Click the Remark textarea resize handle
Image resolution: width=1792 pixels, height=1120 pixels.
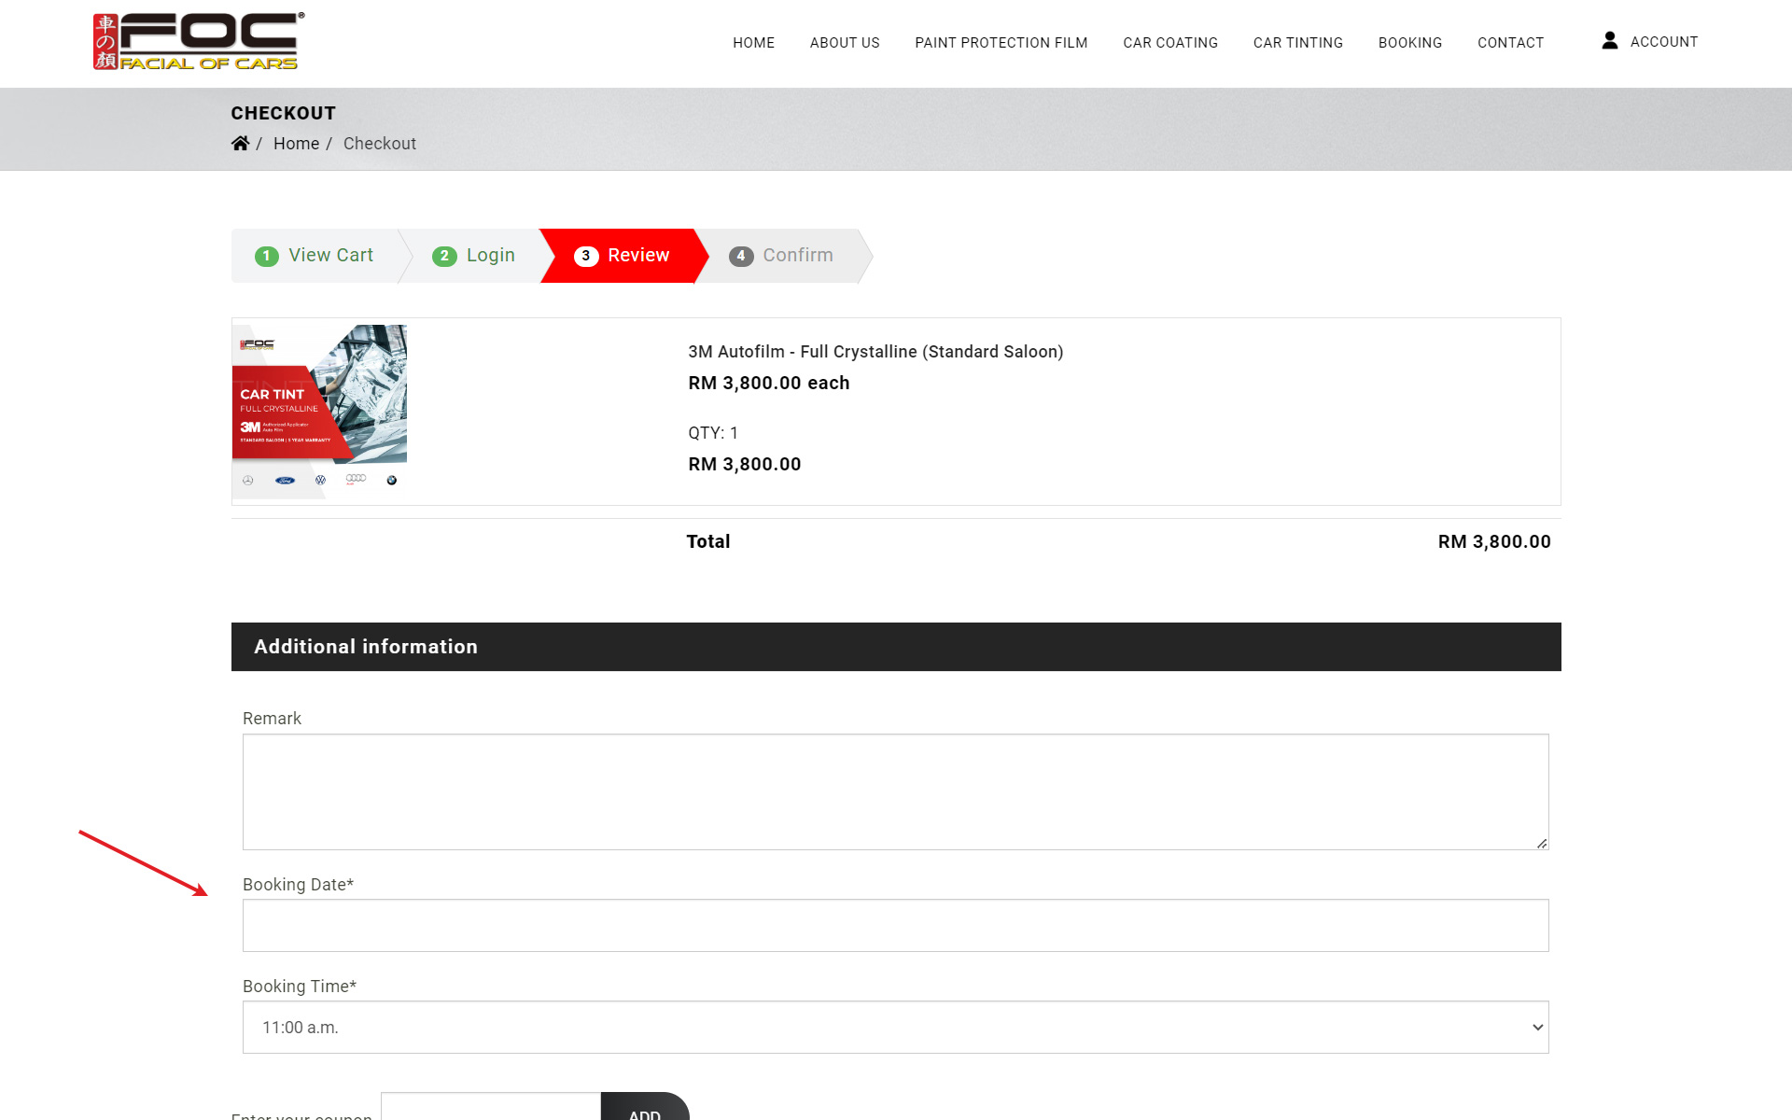[x=1541, y=843]
